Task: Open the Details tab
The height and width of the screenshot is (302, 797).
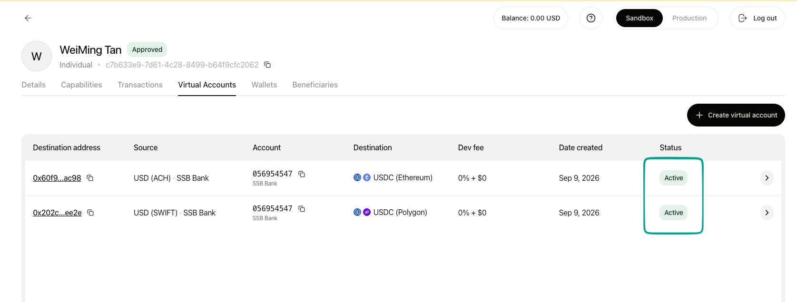Action: pyautogui.click(x=34, y=85)
